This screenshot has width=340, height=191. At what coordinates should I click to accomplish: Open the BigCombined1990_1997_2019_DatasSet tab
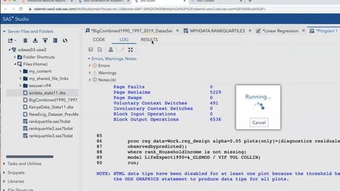[x=132, y=31]
